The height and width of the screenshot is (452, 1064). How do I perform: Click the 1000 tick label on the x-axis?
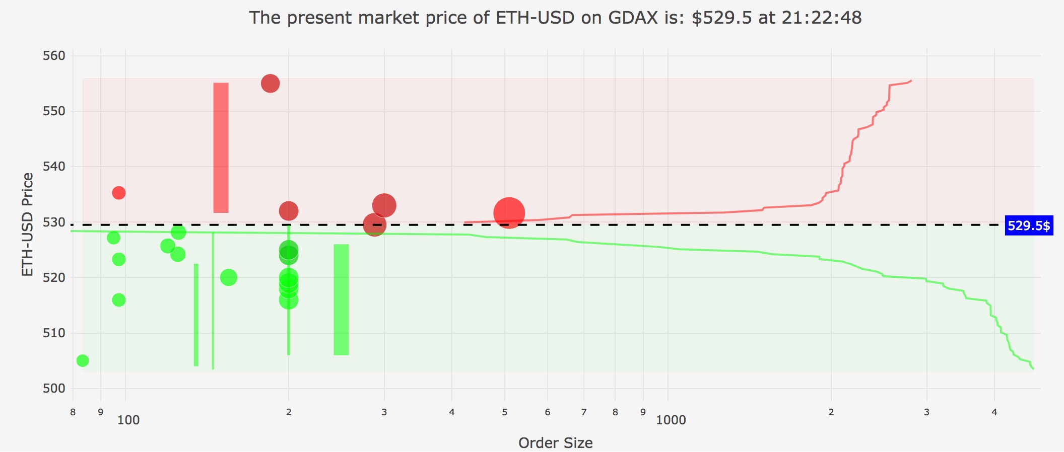[671, 420]
